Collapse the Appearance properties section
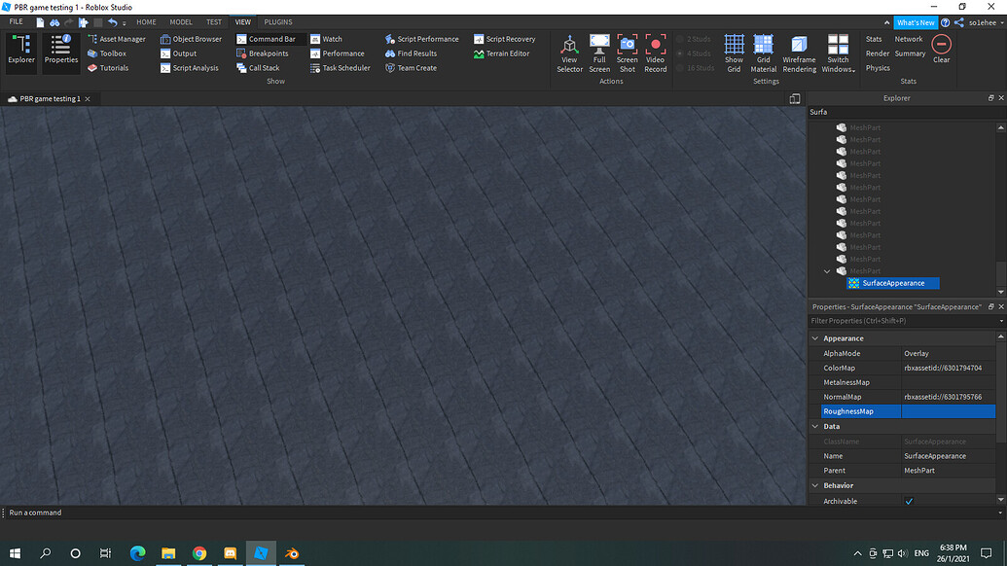This screenshot has height=566, width=1007. (814, 337)
